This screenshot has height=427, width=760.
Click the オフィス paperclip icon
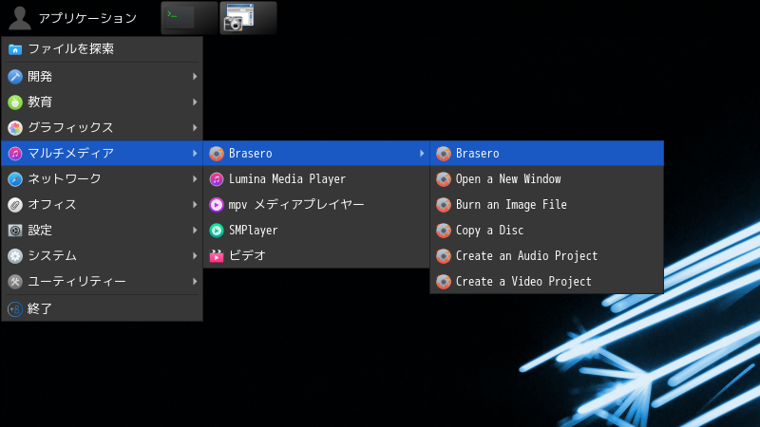pyautogui.click(x=15, y=205)
